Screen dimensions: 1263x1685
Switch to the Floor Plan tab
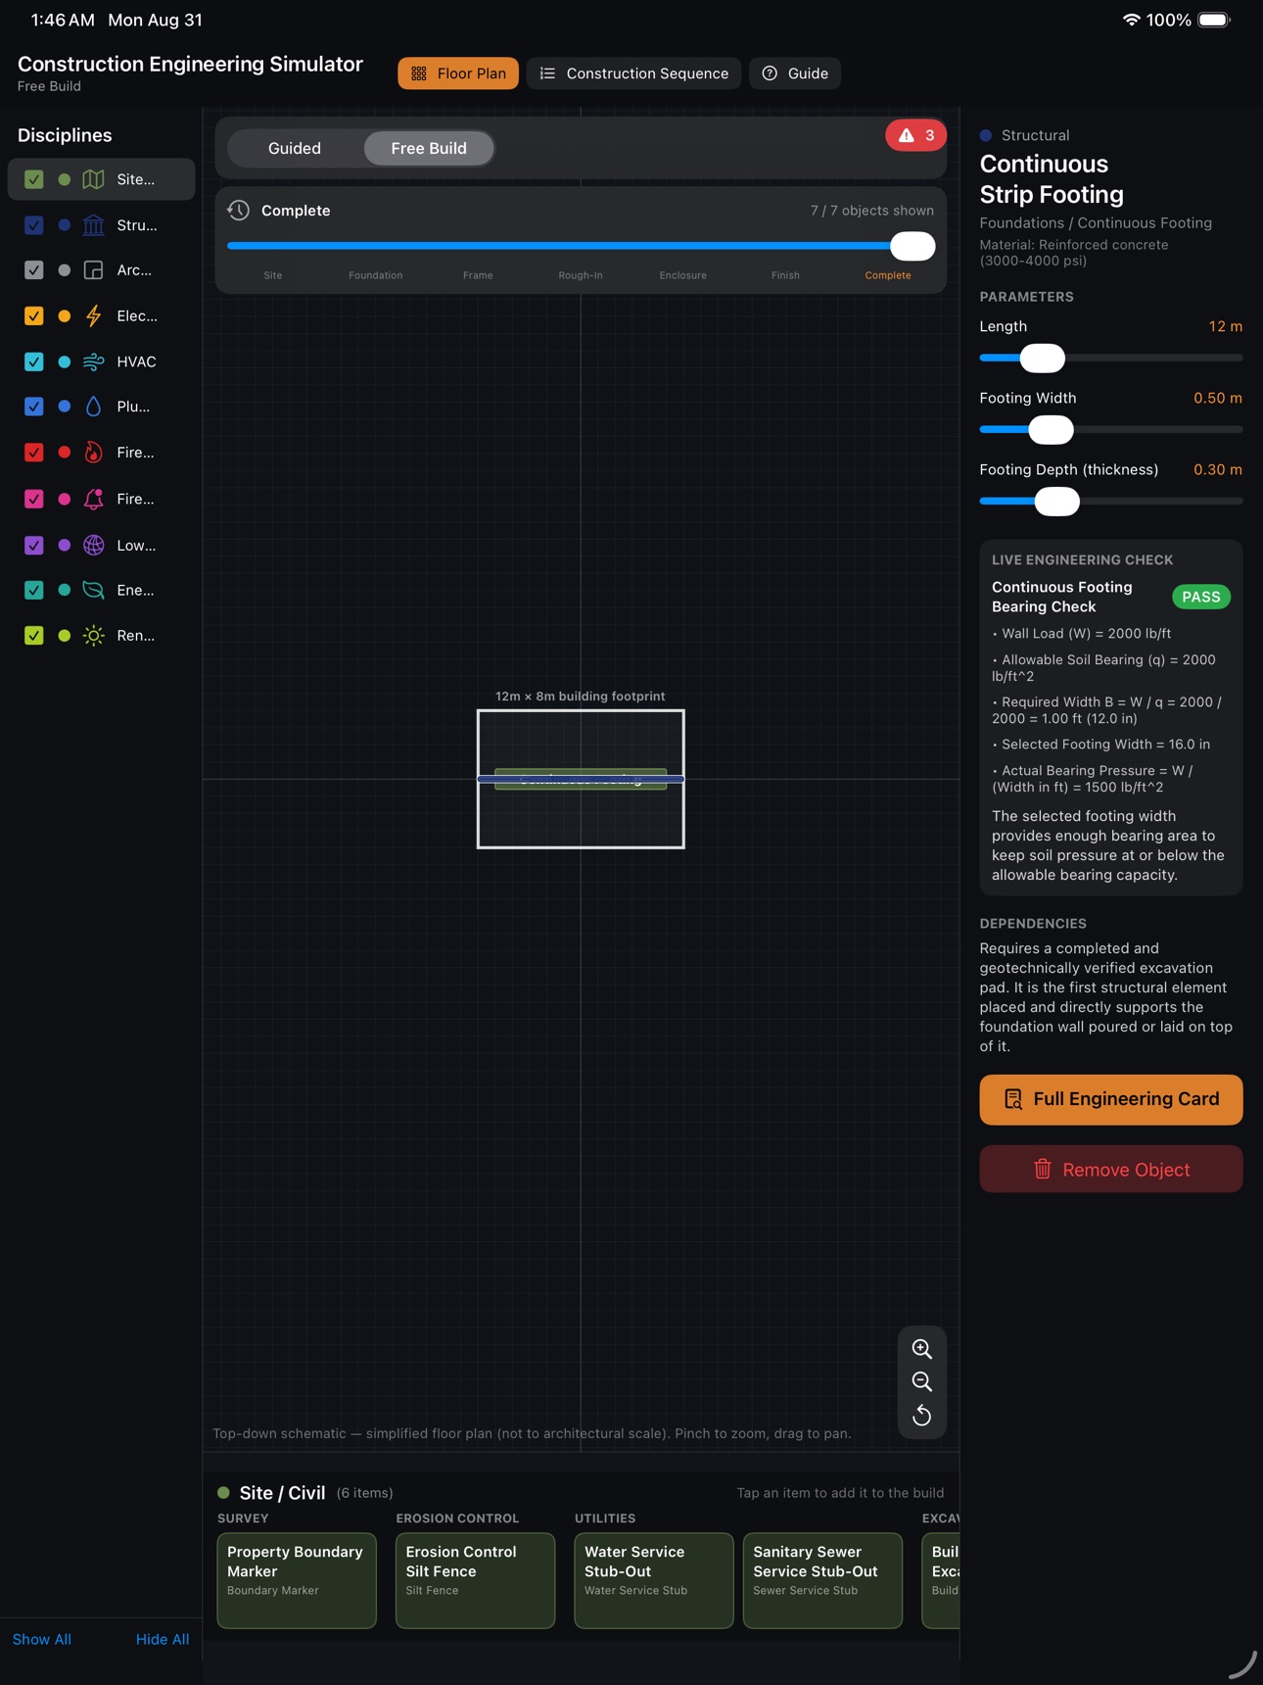[458, 73]
